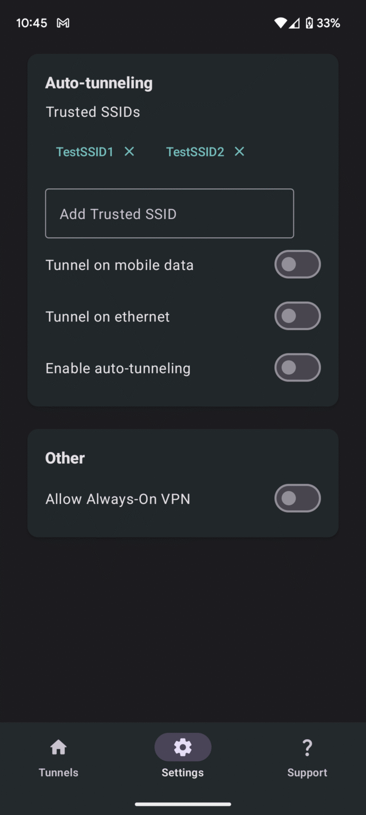Remove TestSSID1 using its X icon
366x815 pixels.
click(129, 152)
